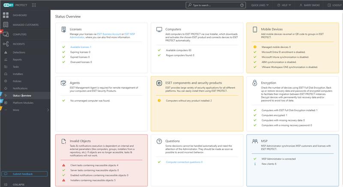Open the Policies sidebar item
343x187 pixels.
point(17,81)
